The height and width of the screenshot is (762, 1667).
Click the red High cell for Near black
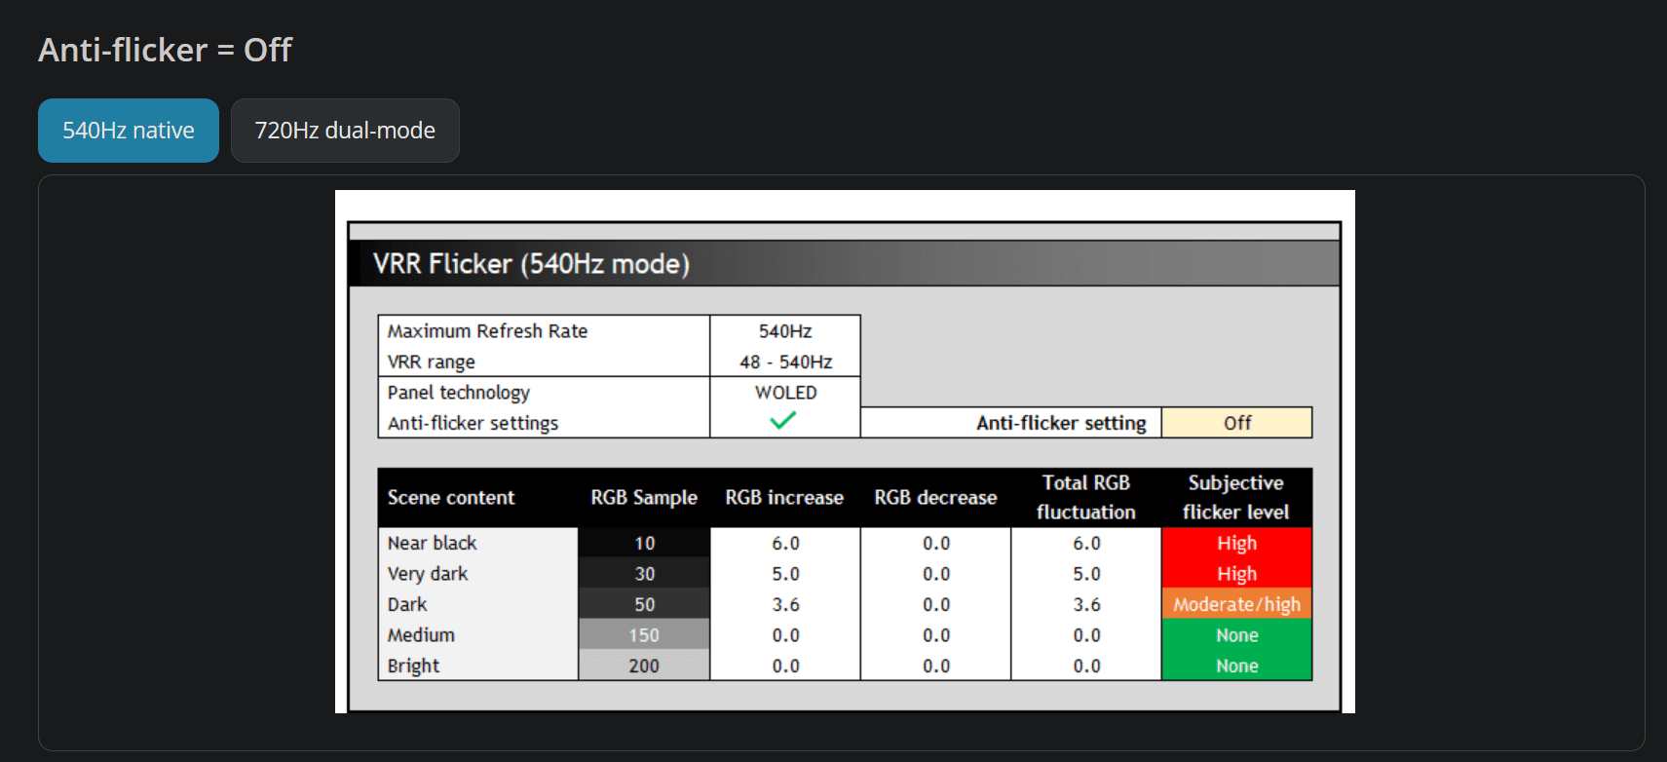pyautogui.click(x=1236, y=543)
